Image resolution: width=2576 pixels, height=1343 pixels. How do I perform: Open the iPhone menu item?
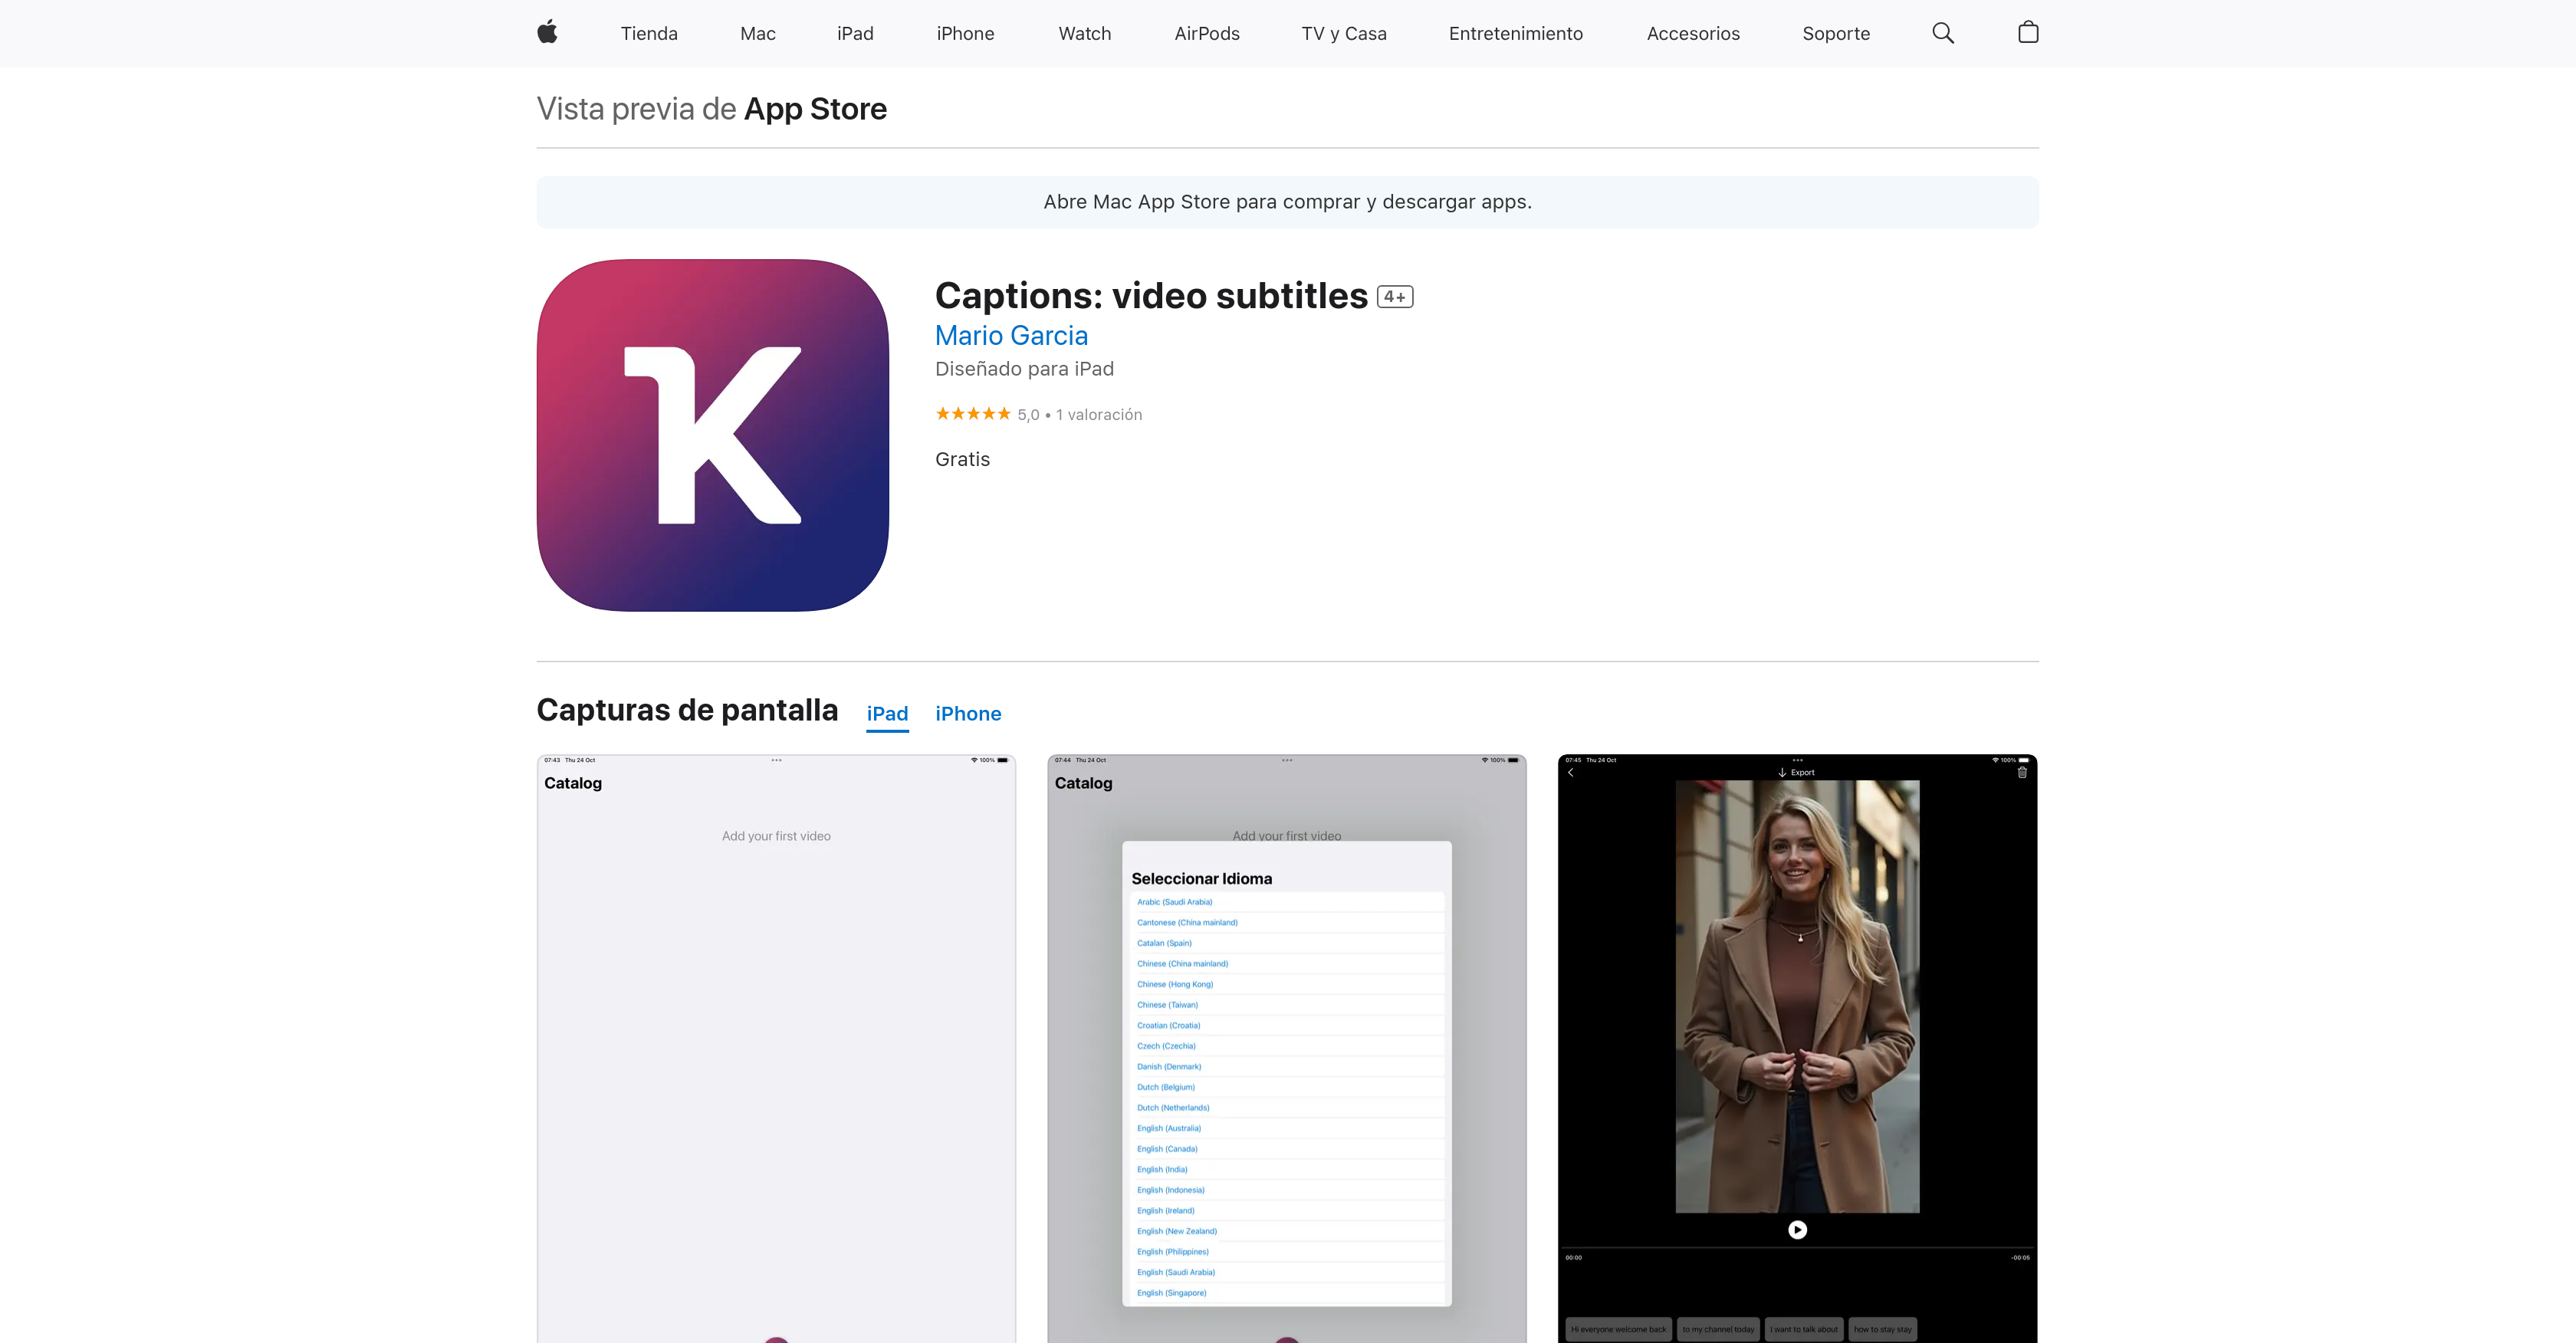965,33
